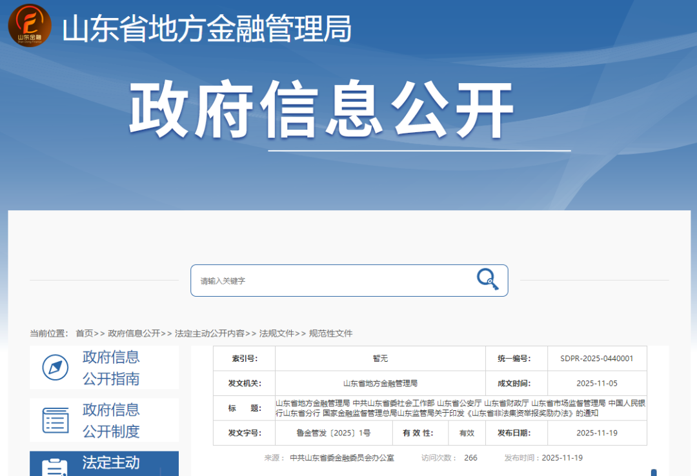Click the magnifier search icon

pyautogui.click(x=486, y=279)
